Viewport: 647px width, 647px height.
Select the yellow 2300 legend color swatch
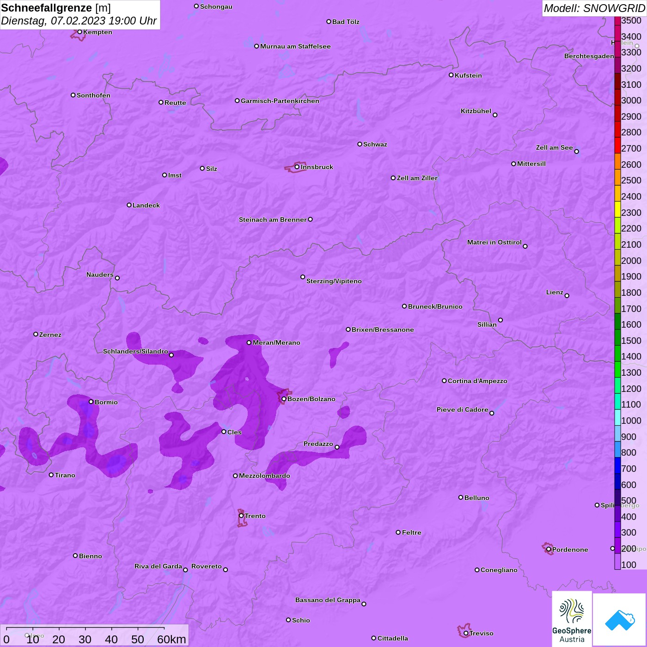[x=617, y=209]
